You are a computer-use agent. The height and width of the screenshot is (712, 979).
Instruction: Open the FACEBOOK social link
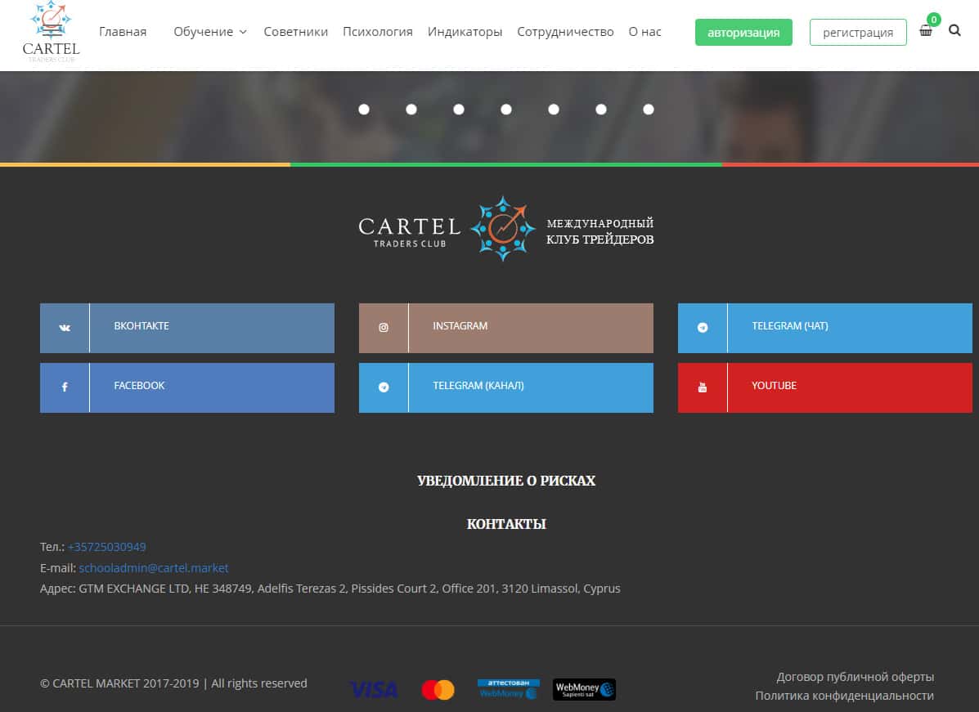[x=187, y=387]
